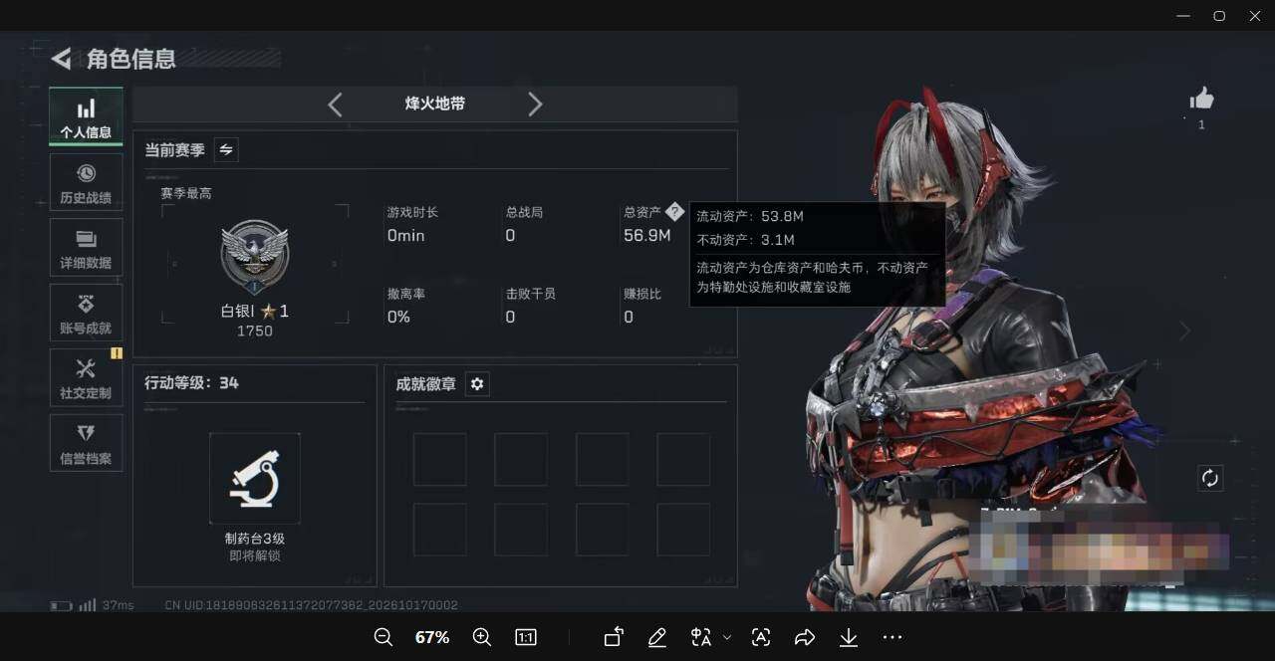Open the 总资产 question mark help

[674, 211]
